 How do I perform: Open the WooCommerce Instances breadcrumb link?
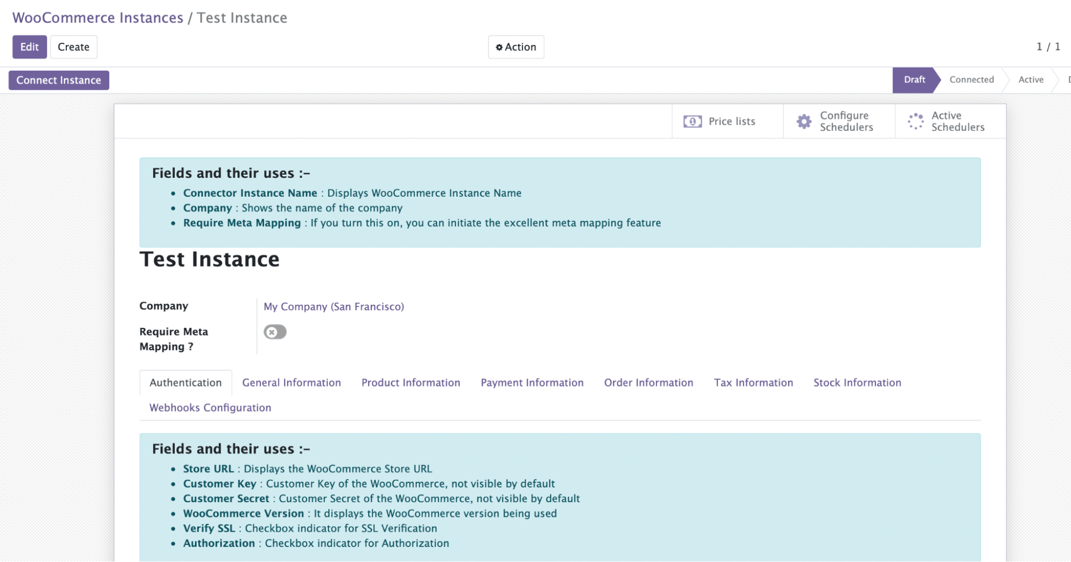tap(98, 18)
